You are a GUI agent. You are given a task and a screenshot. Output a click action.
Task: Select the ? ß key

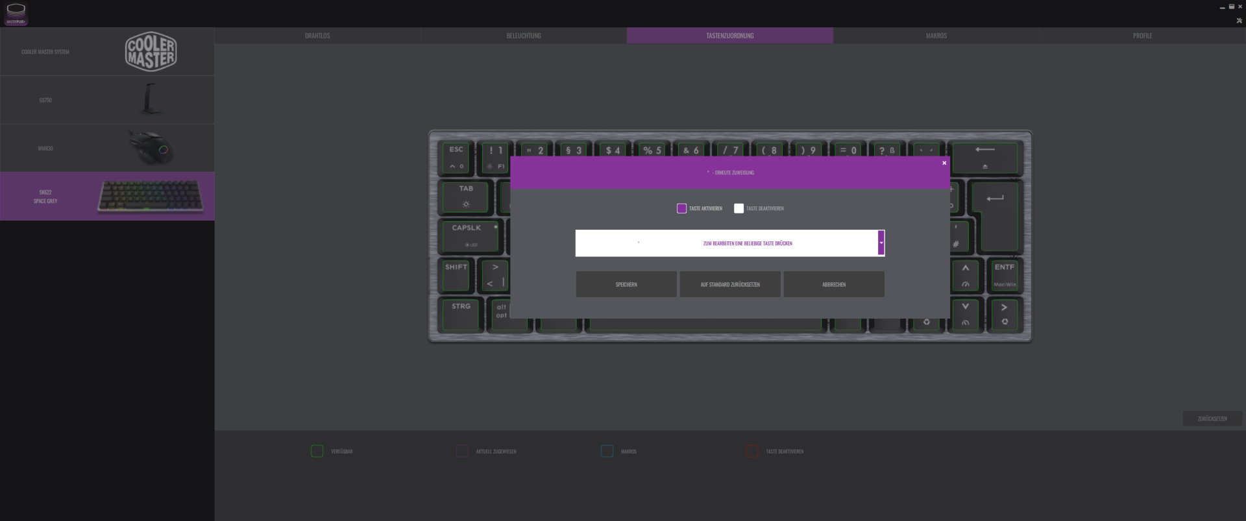(x=886, y=149)
